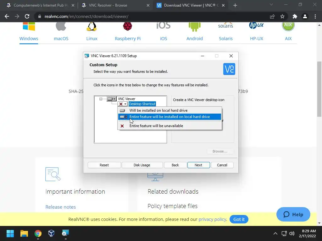
Task: Select the Desktop Shortcut tree item
Action: pyautogui.click(x=142, y=104)
